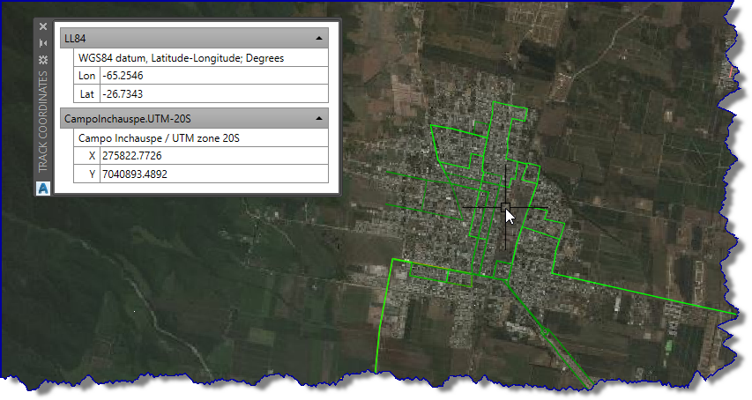The width and height of the screenshot is (752, 400).
Task: Close the Track Coordinates palette
Action: pos(43,26)
